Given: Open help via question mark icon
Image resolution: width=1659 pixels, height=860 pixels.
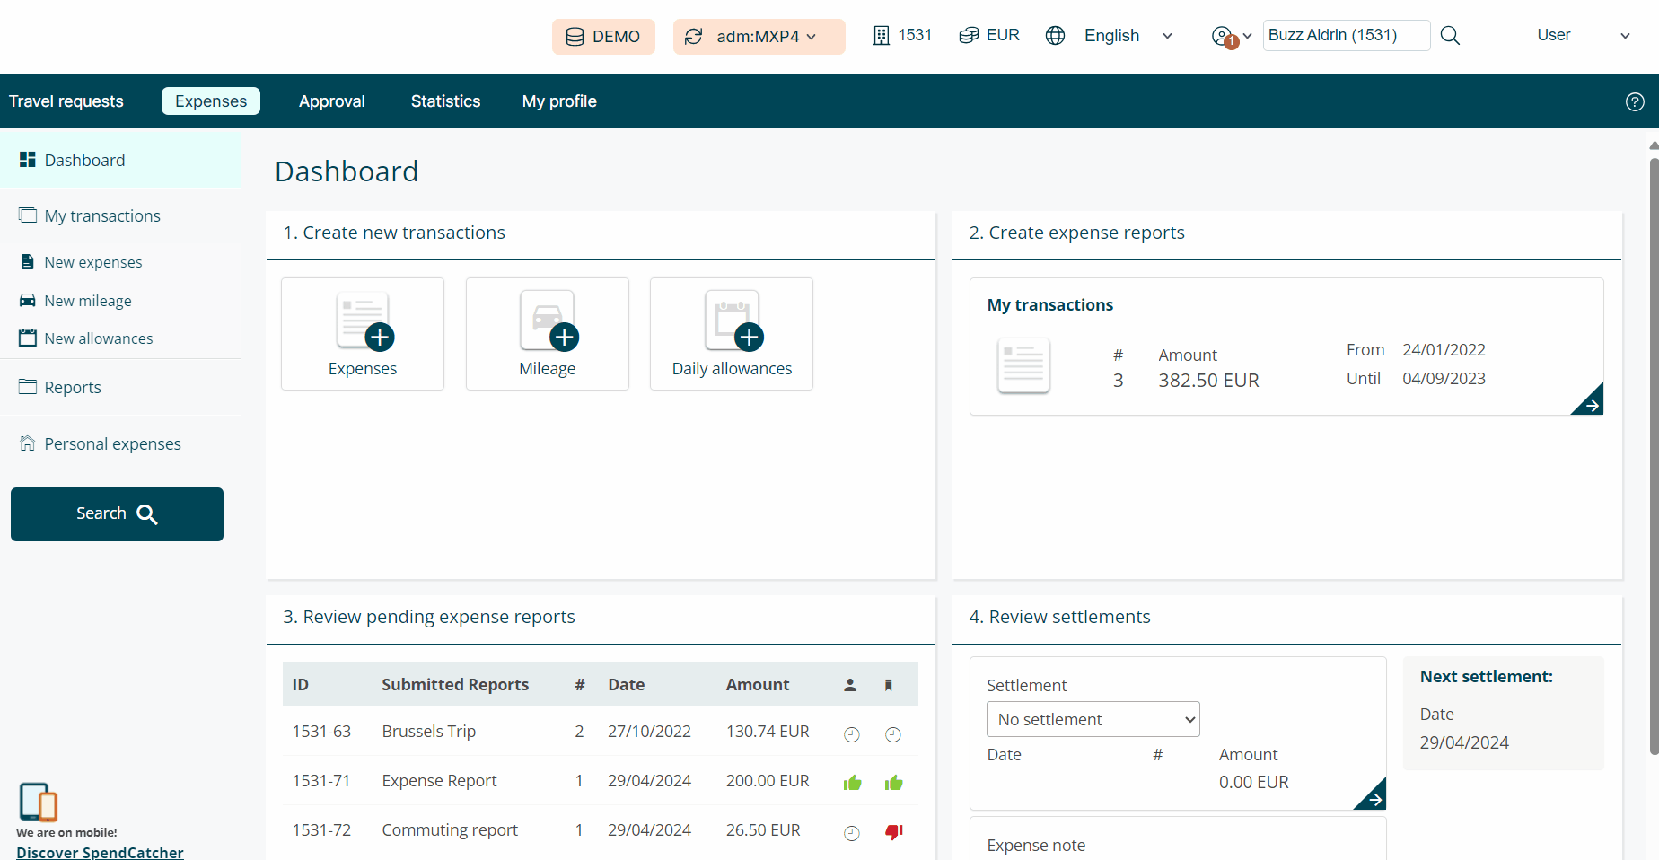Looking at the screenshot, I should click(x=1635, y=101).
